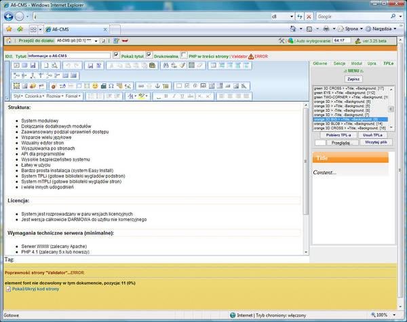Open Find using the binoculars icon
The width and height of the screenshot is (407, 322).
(x=166, y=65)
